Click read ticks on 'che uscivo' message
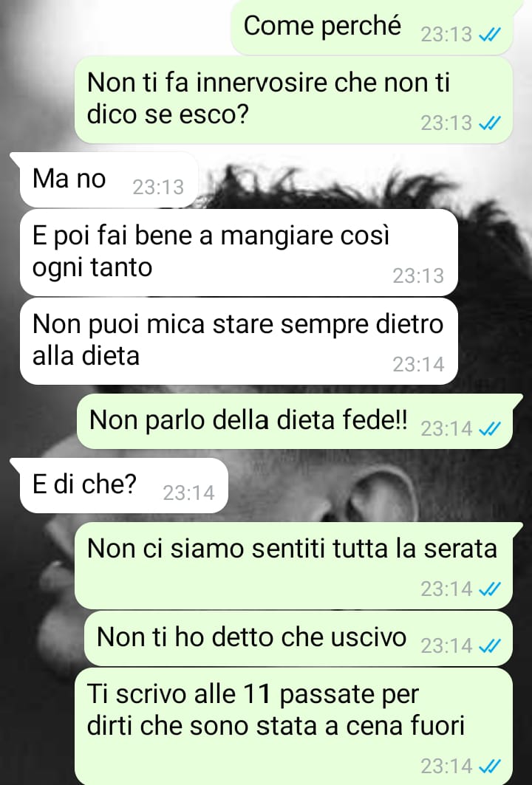Viewport: 532px width, 785px height. coord(490,646)
